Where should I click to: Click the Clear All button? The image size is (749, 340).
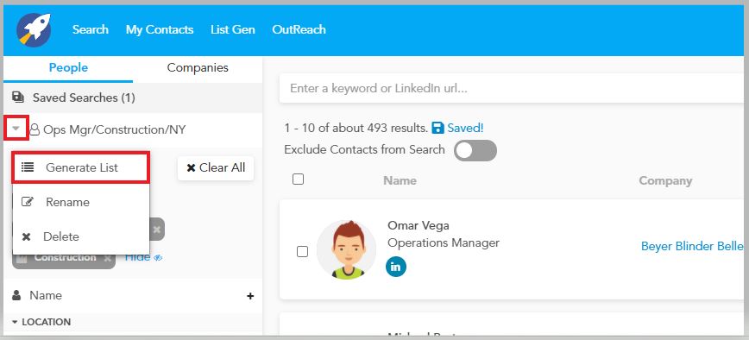point(216,168)
